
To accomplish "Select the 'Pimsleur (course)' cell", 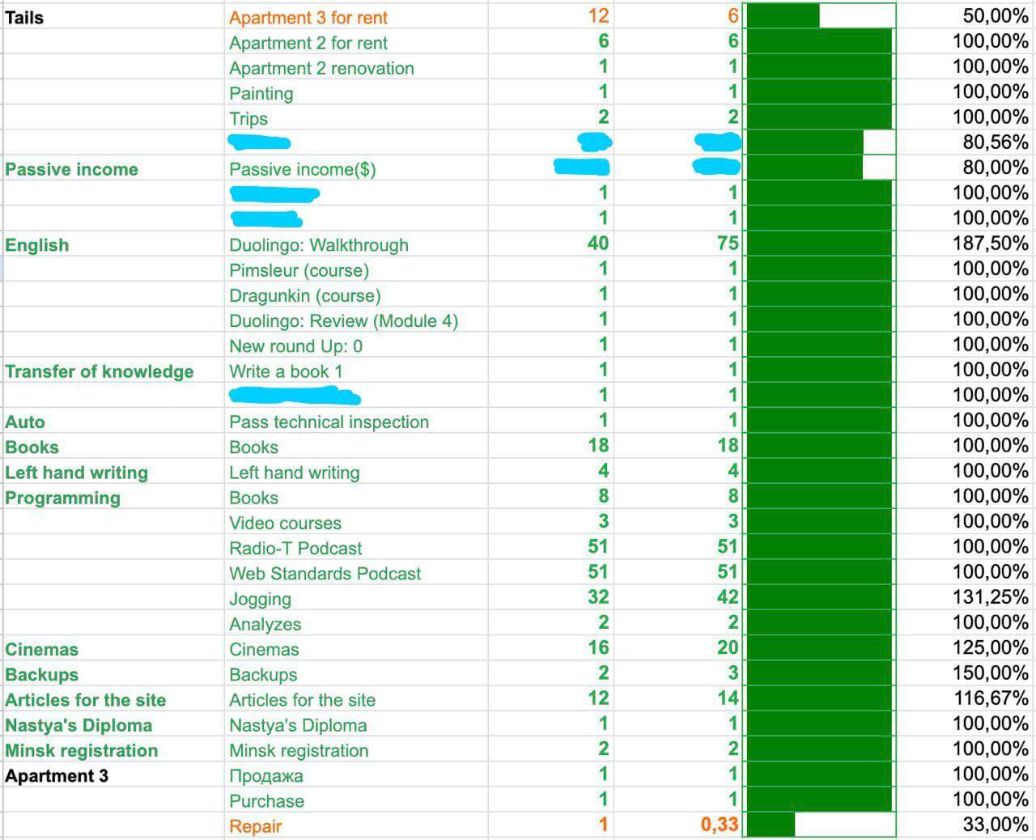I will pyautogui.click(x=356, y=269).
